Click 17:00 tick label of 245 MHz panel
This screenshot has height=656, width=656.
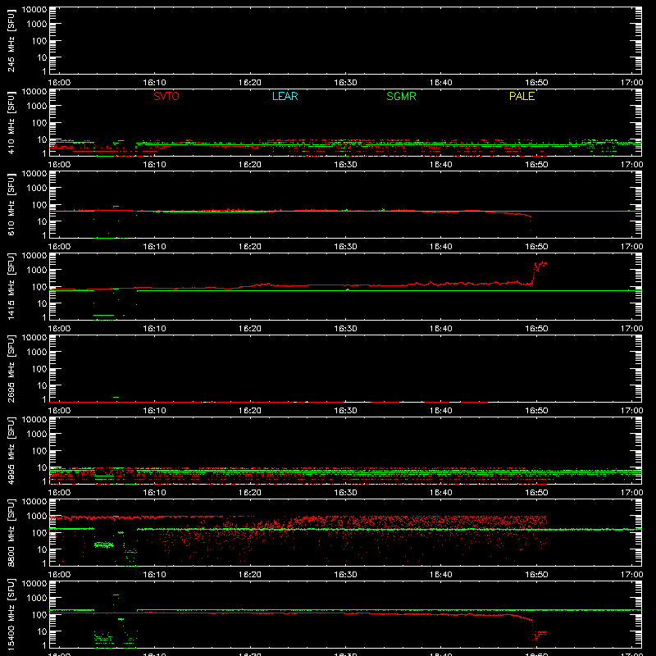pos(631,83)
